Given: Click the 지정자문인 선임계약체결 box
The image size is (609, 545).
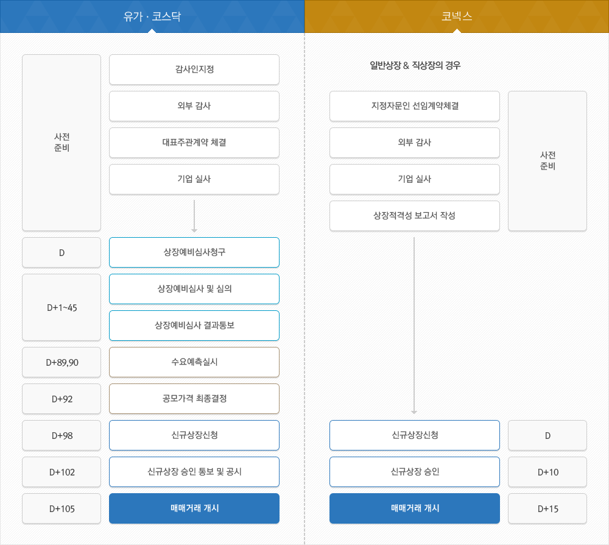Looking at the screenshot, I should 414,106.
